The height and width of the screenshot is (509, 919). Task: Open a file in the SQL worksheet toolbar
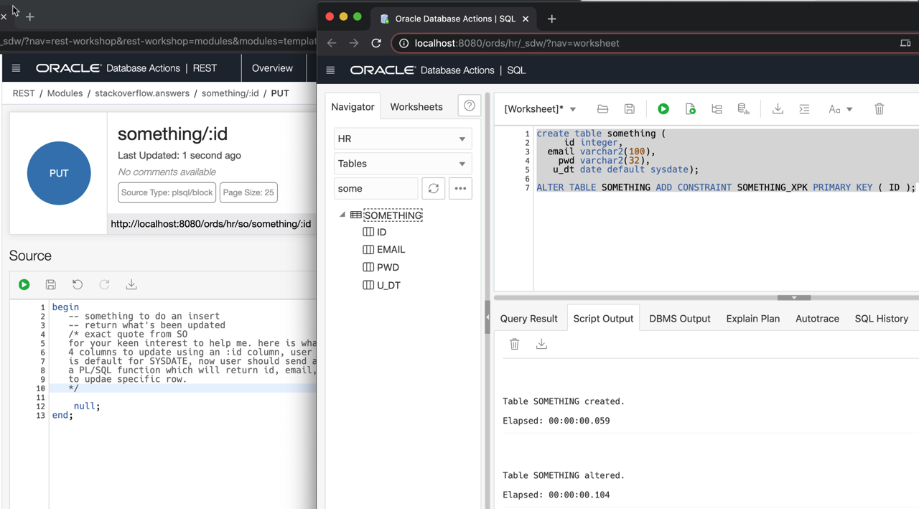pyautogui.click(x=602, y=109)
